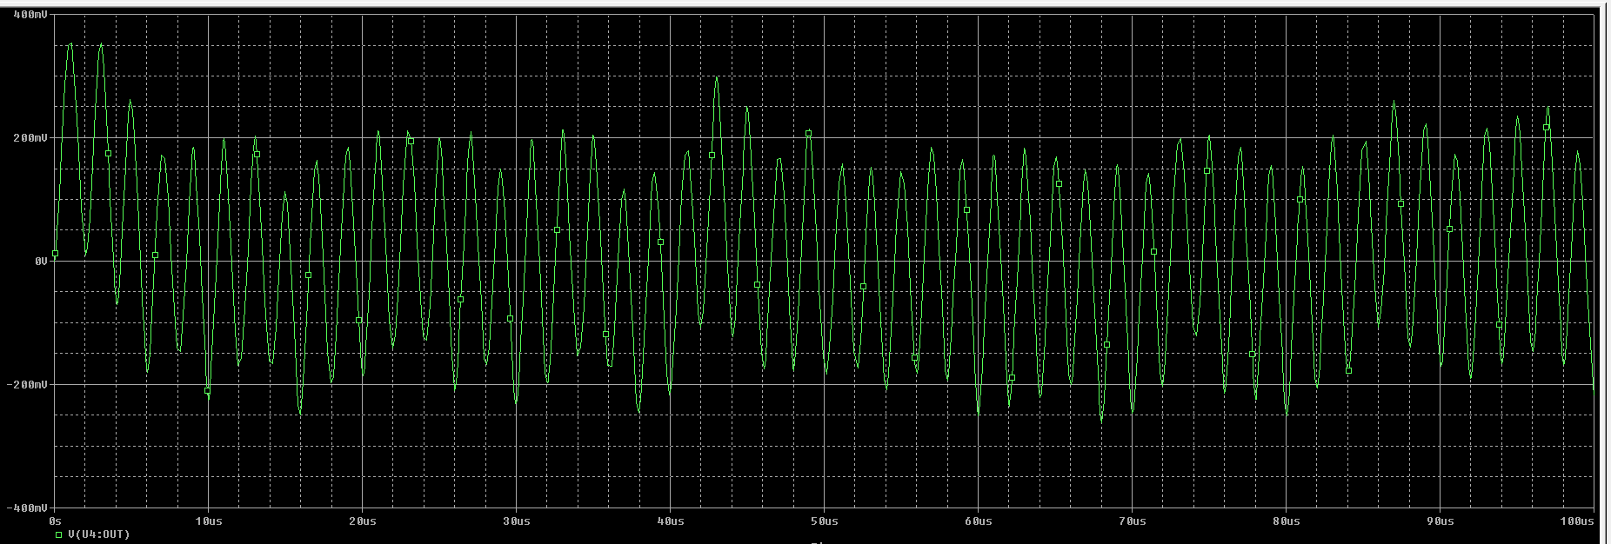Screen dimensions: 1611x544
Task: Click the 80us time axis label
Action: (x=1286, y=521)
